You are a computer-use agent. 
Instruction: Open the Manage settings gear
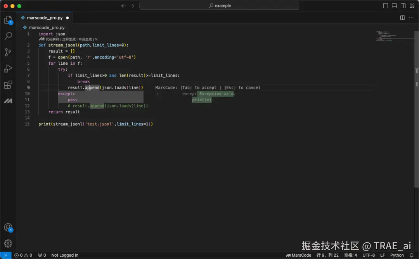click(8, 243)
